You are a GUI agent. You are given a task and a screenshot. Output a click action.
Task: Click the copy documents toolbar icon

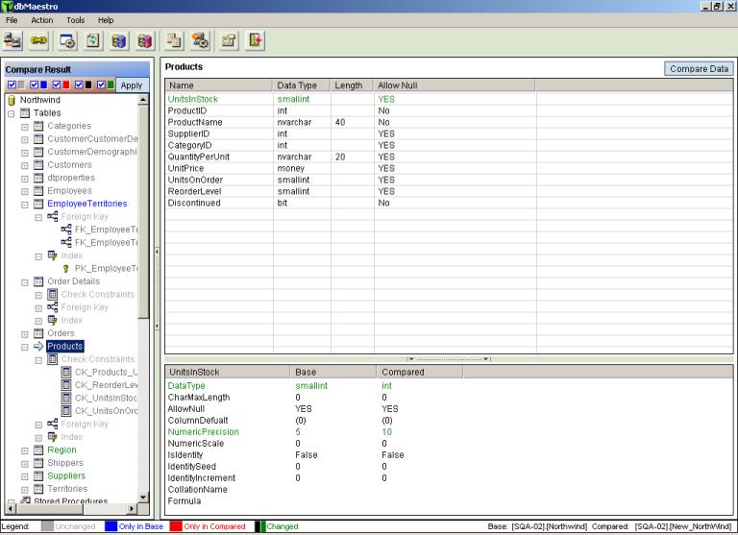(174, 41)
